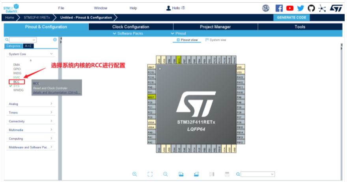Viewport: 347px width, 182px height.
Task: Select WWDG in System Core list
Action: (19, 90)
